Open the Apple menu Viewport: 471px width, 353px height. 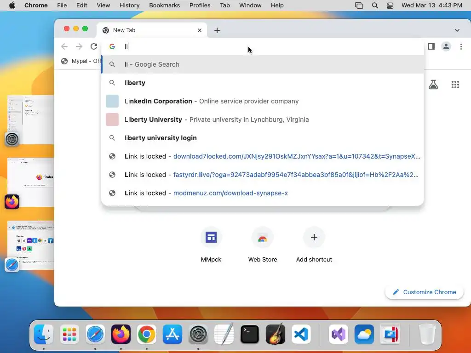pyautogui.click(x=12, y=6)
